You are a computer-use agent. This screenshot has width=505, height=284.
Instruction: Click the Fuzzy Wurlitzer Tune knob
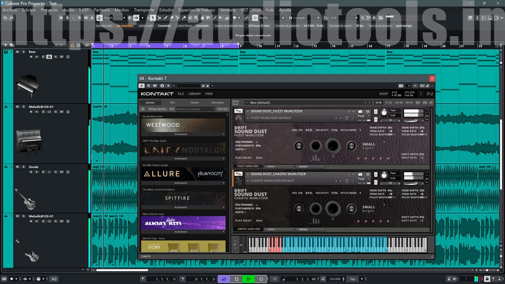pos(384,113)
